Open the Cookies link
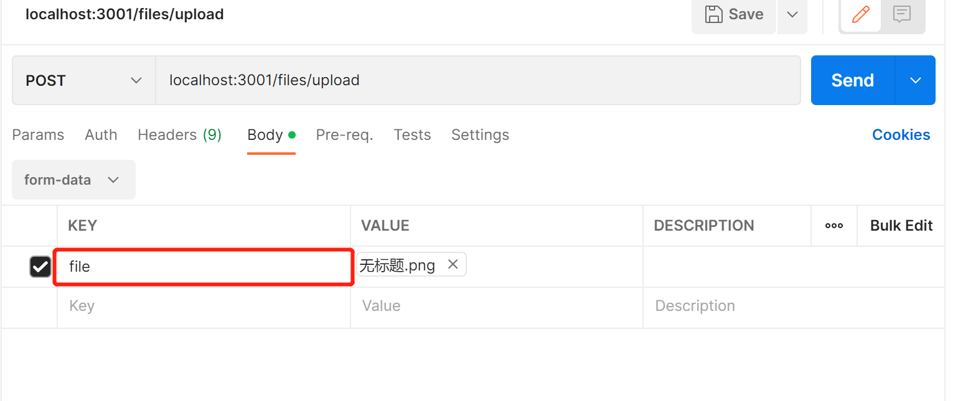This screenshot has width=958, height=401. click(x=901, y=135)
